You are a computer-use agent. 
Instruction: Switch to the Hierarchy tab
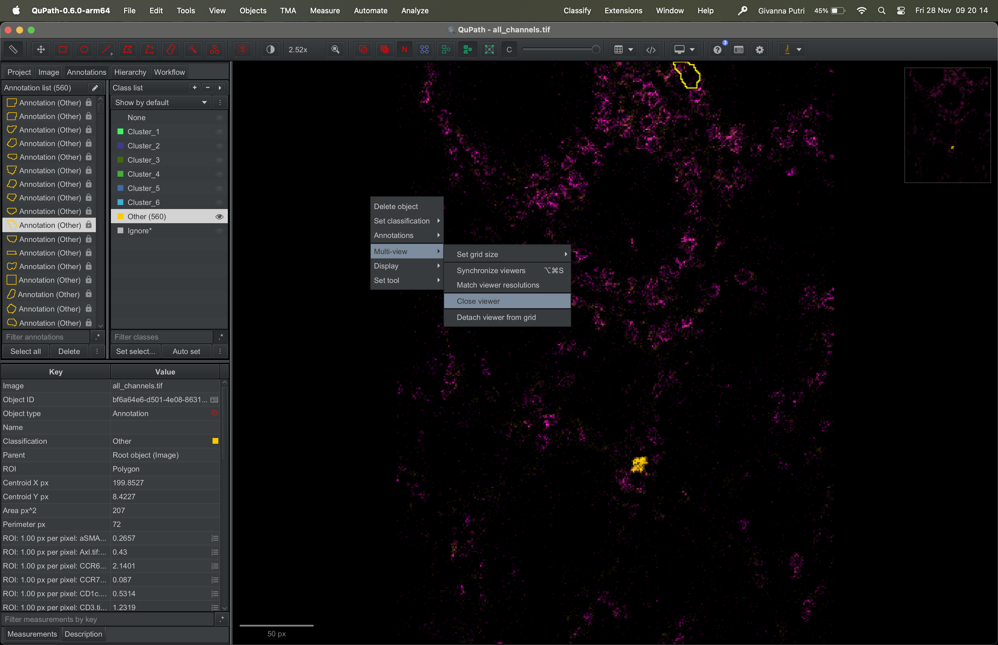(x=130, y=72)
